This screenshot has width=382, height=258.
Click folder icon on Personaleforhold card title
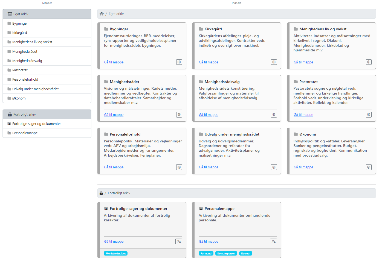106,134
